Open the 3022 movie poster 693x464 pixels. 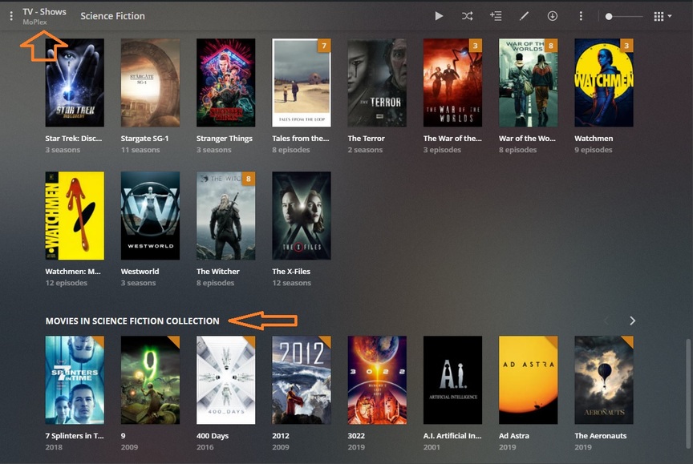pos(377,380)
